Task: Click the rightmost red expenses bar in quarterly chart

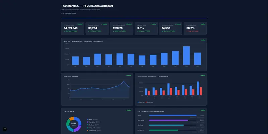Action: [x=201, y=91]
